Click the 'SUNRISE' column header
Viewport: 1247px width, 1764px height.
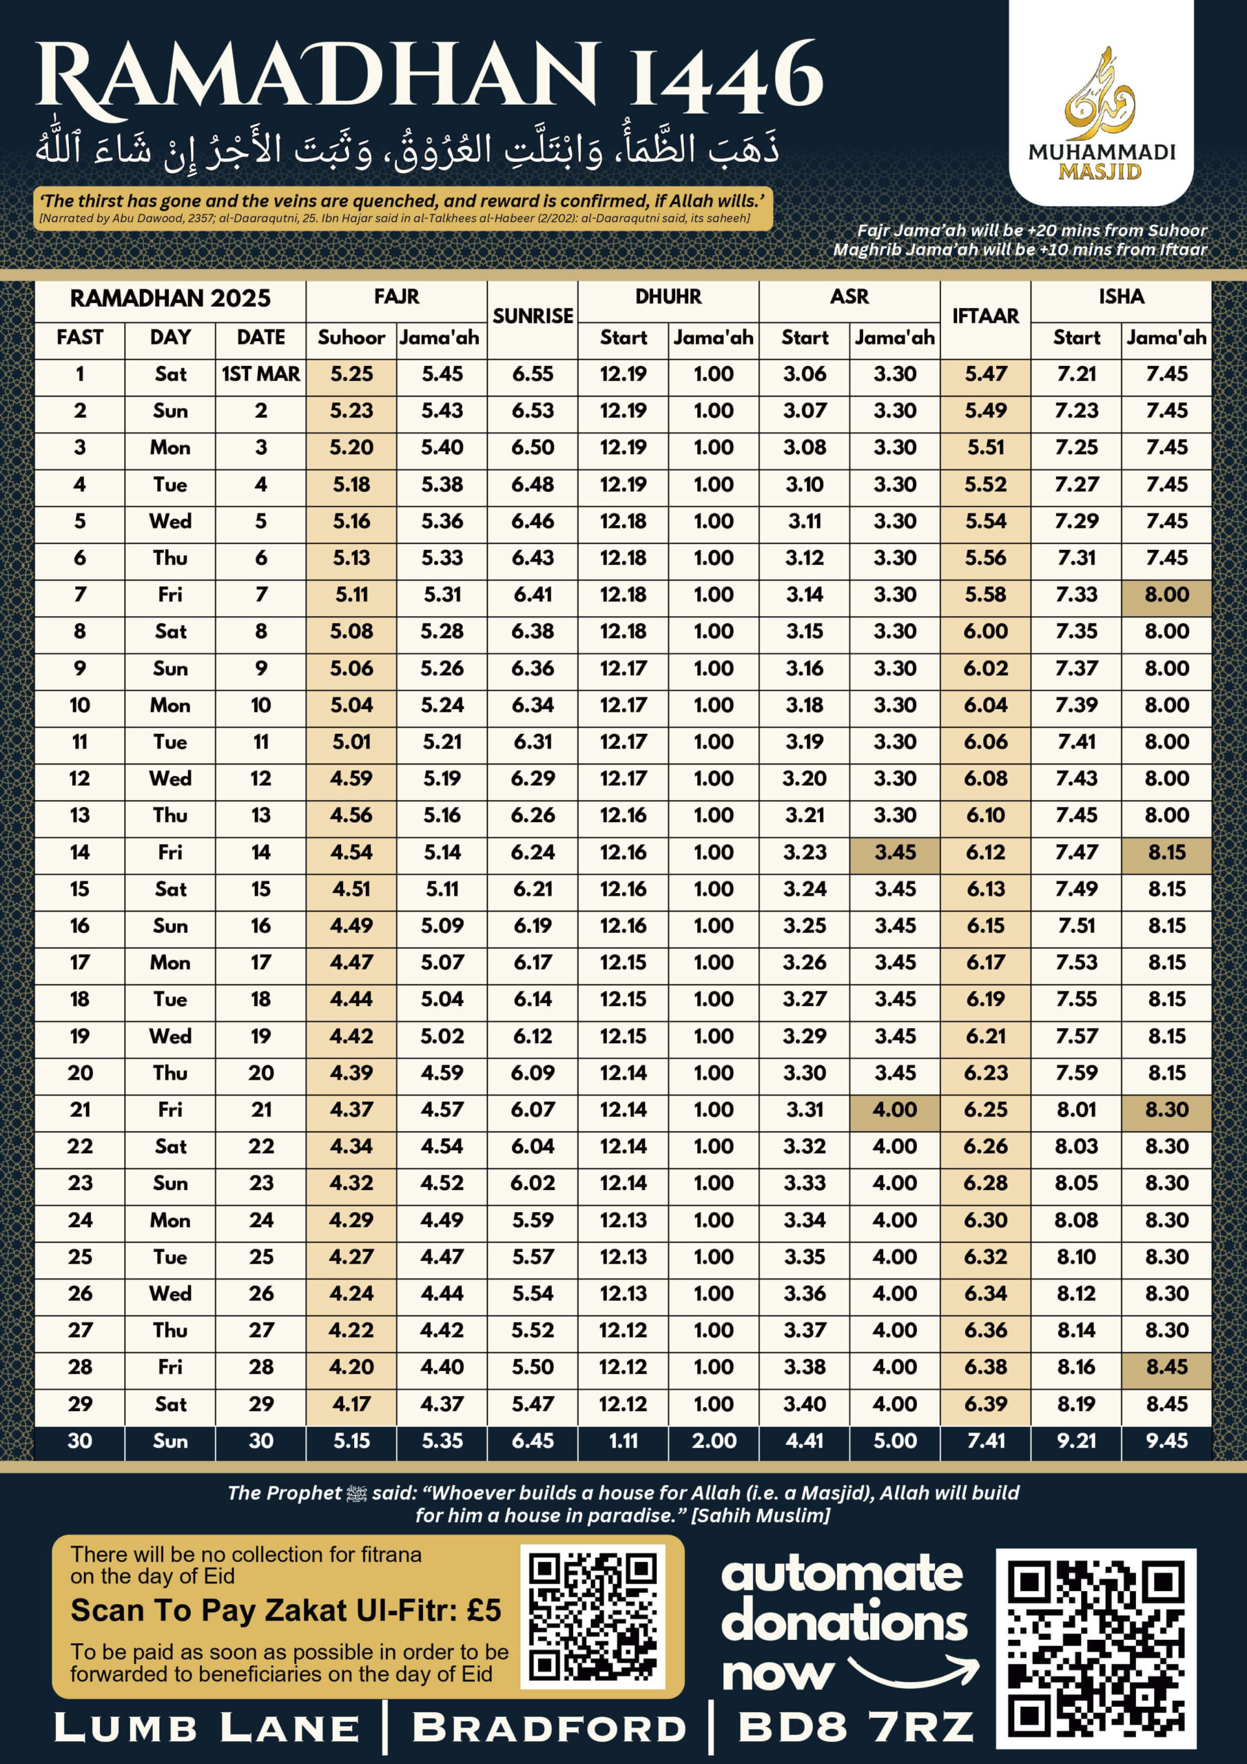[533, 316]
